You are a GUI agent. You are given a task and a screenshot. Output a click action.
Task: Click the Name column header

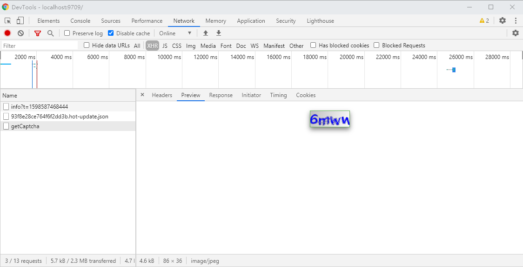(68, 95)
